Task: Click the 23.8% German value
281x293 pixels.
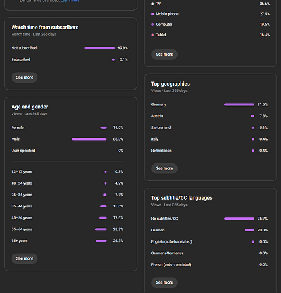Action: pyautogui.click(x=262, y=230)
